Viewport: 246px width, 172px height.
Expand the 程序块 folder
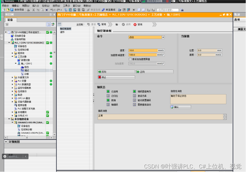coord(12,53)
